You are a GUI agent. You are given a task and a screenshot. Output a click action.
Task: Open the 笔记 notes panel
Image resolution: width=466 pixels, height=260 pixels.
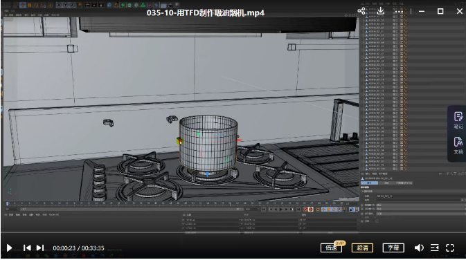coord(458,120)
